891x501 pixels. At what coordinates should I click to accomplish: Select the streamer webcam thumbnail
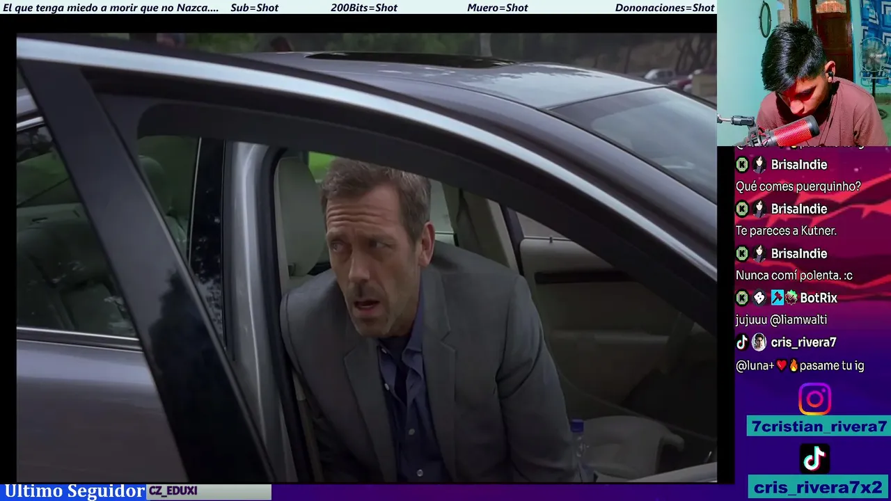tap(804, 73)
